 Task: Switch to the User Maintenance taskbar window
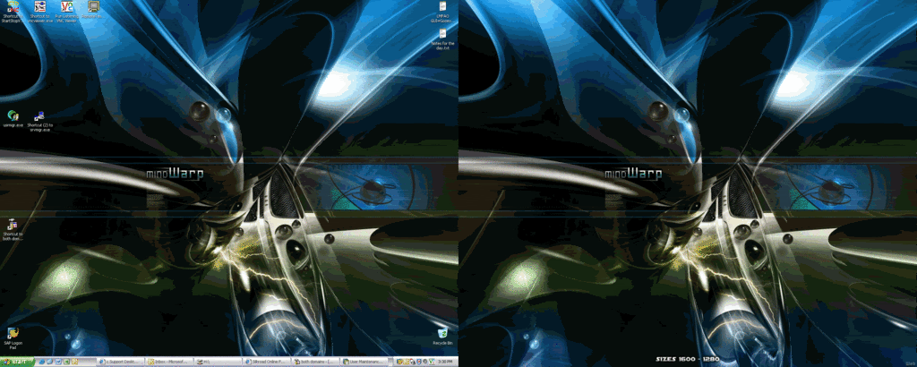pos(364,362)
